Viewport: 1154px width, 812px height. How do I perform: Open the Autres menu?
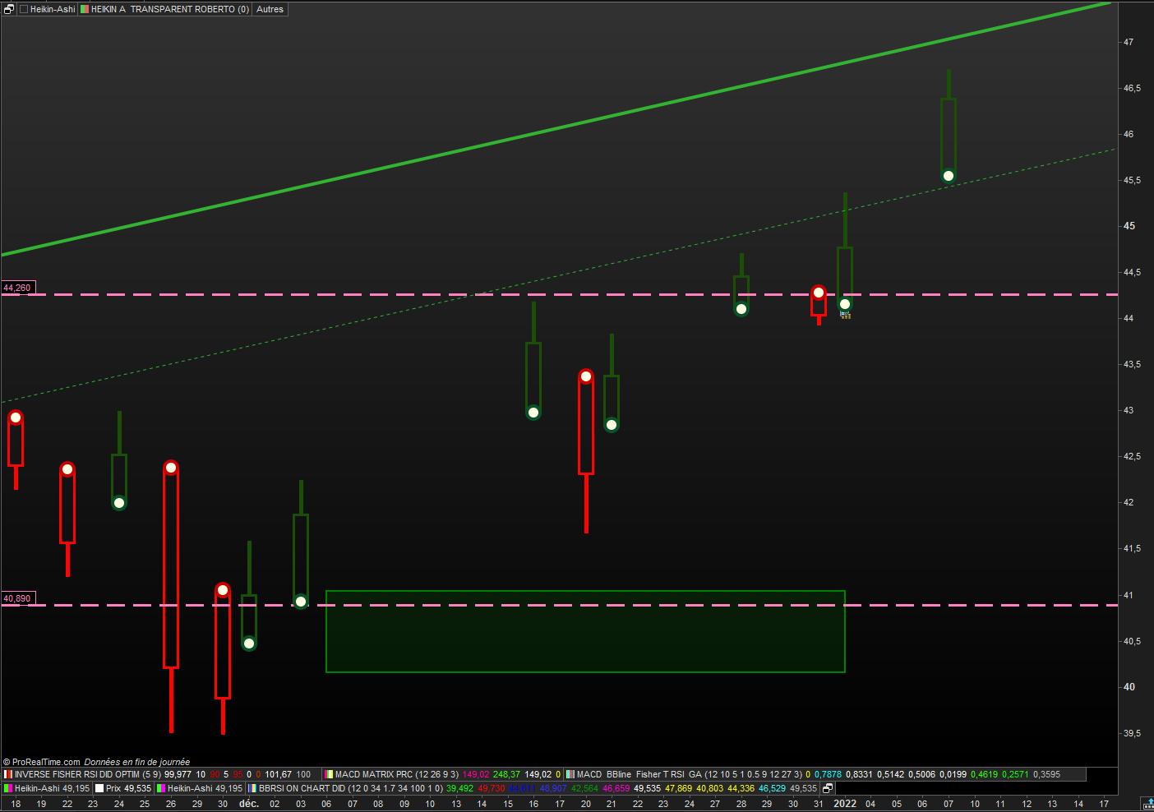[270, 9]
